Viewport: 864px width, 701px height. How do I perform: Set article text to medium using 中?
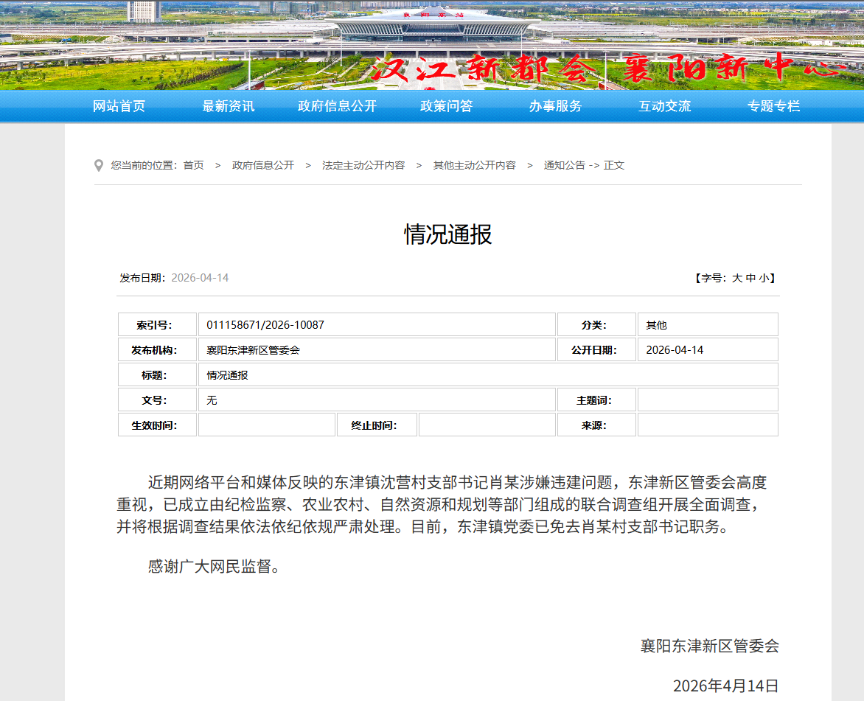pos(752,277)
